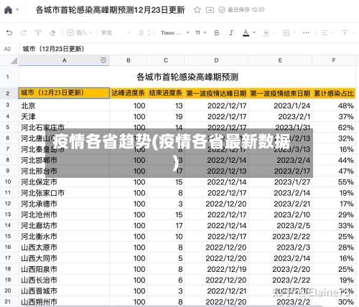Viewport: 359px width, 307px height.
Task: Click the document title in the header
Action: click(x=110, y=10)
